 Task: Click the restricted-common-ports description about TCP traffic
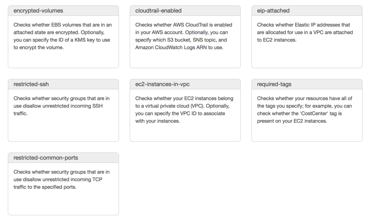click(61, 179)
